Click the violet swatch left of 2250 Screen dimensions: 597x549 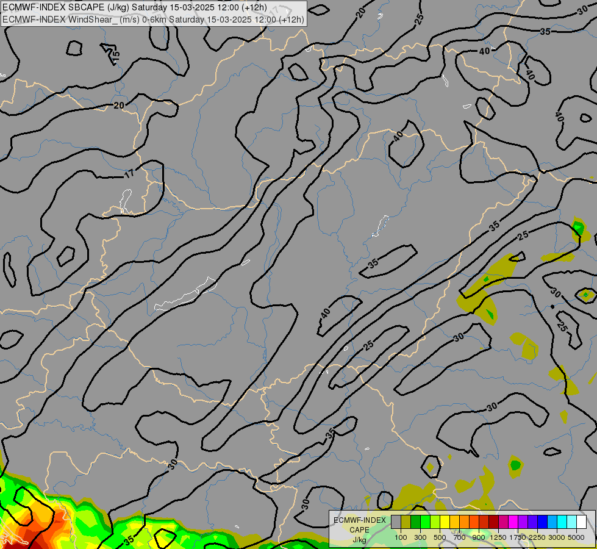(x=532, y=522)
